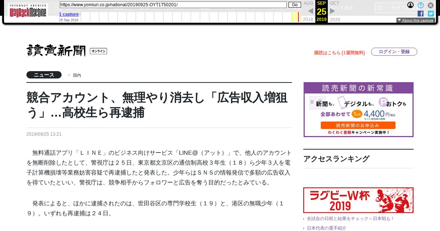The height and width of the screenshot is (231, 440).
Task: Click the SEP 25 2019 date display
Action: 322,11
